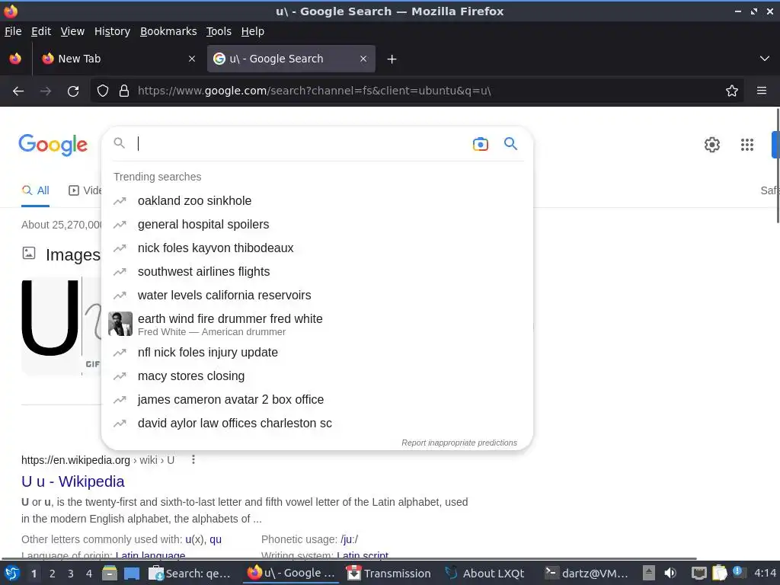Open Firefox View pinned icon
Image resolution: width=780 pixels, height=585 pixels.
tap(15, 59)
